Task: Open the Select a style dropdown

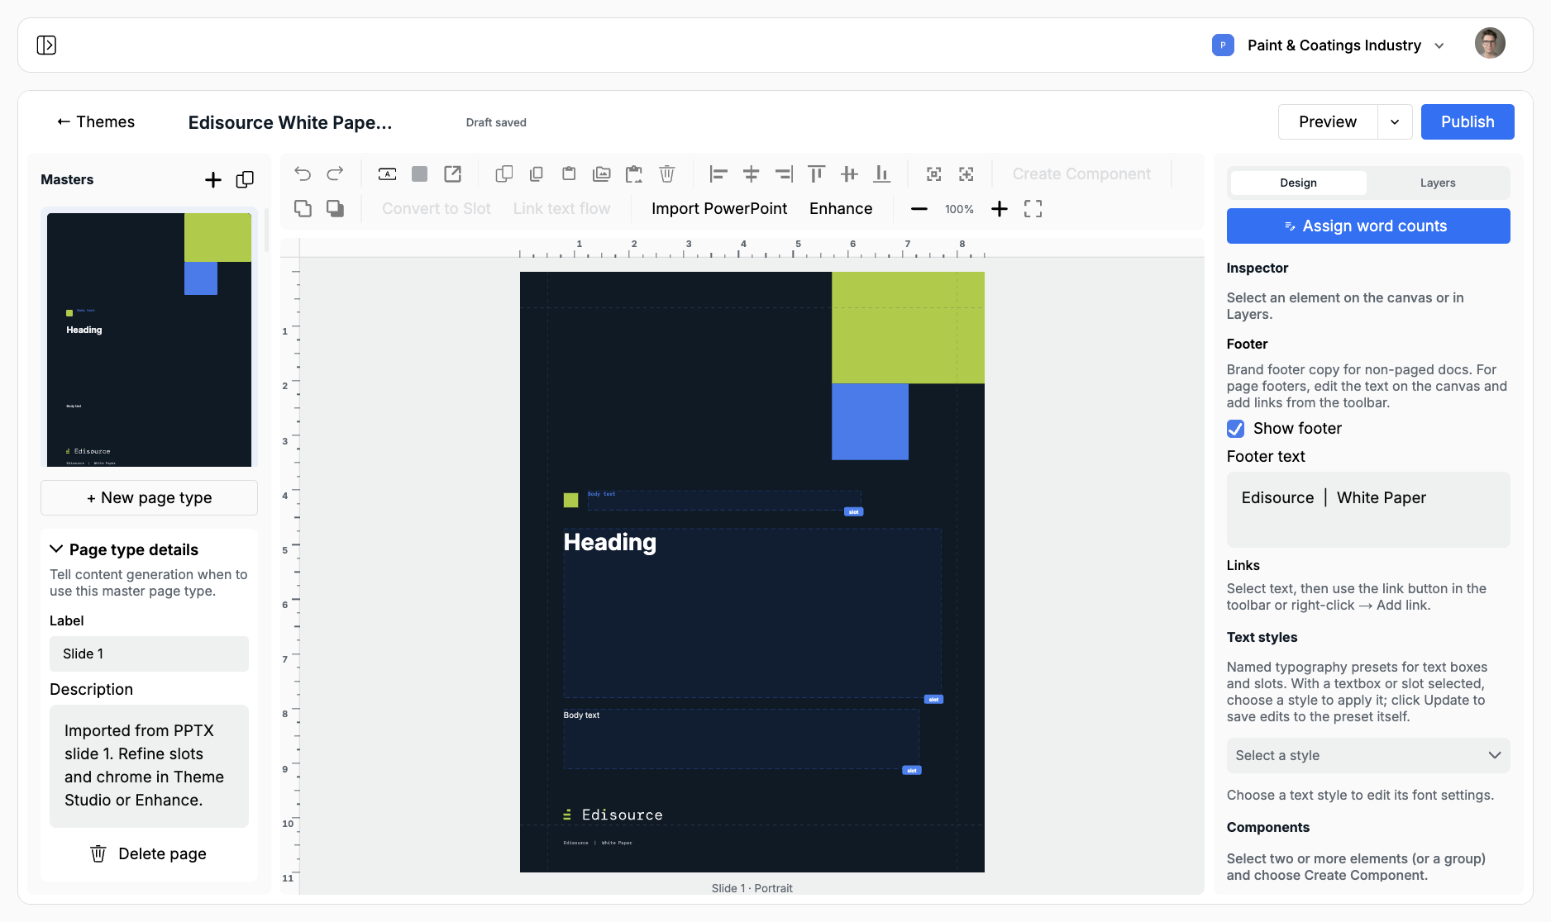Action: coord(1368,755)
